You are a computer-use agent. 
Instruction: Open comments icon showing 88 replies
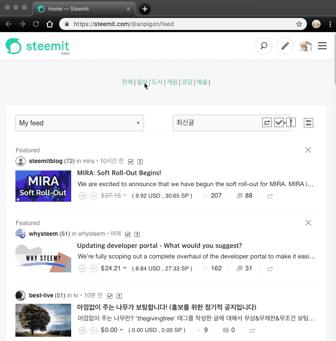[x=240, y=196]
